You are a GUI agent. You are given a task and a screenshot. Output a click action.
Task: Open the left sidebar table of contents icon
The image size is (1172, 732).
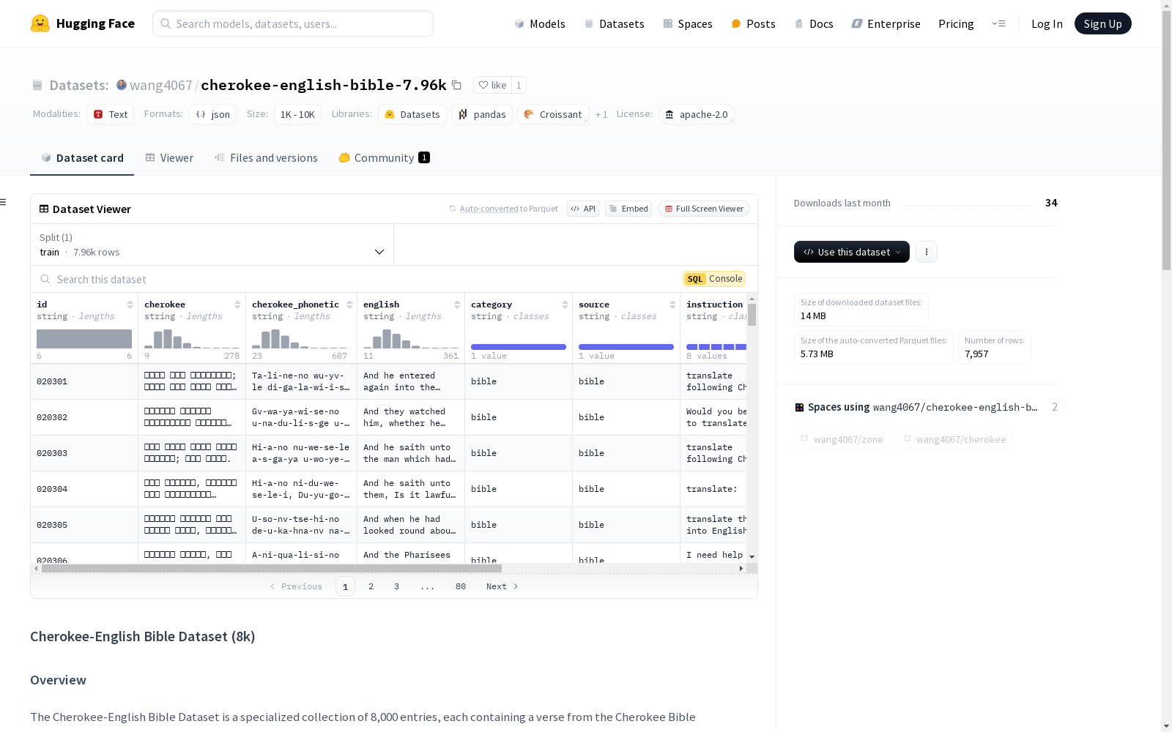click(3, 202)
